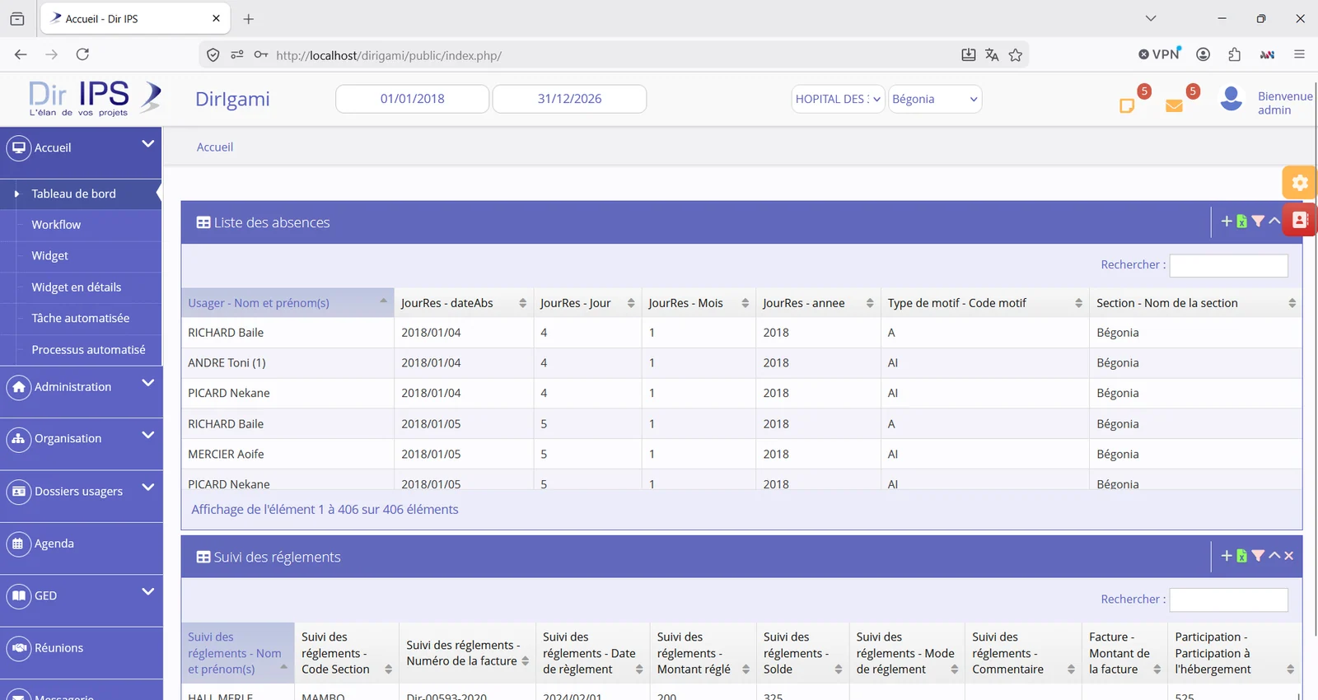Viewport: 1318px width, 700px height.
Task: Click the GED book icon
Action: pos(18,595)
